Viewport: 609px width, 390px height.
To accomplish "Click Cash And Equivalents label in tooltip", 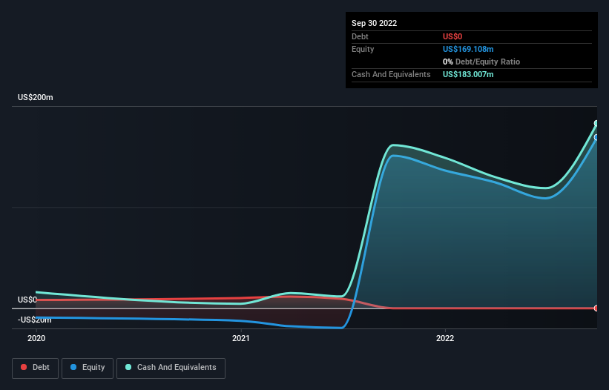I will 391,74.
